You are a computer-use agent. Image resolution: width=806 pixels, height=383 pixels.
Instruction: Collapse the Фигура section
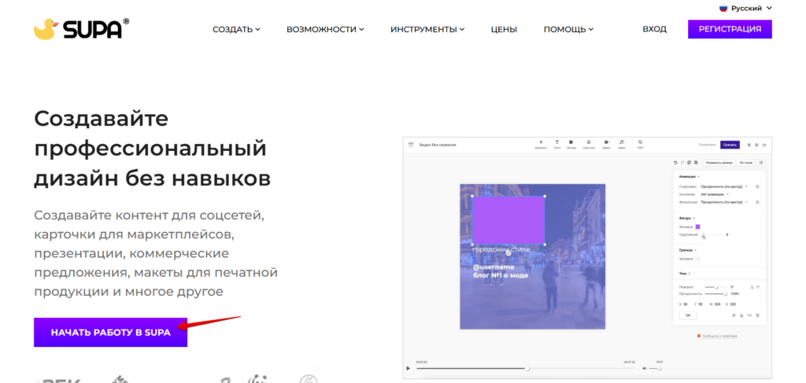click(687, 218)
